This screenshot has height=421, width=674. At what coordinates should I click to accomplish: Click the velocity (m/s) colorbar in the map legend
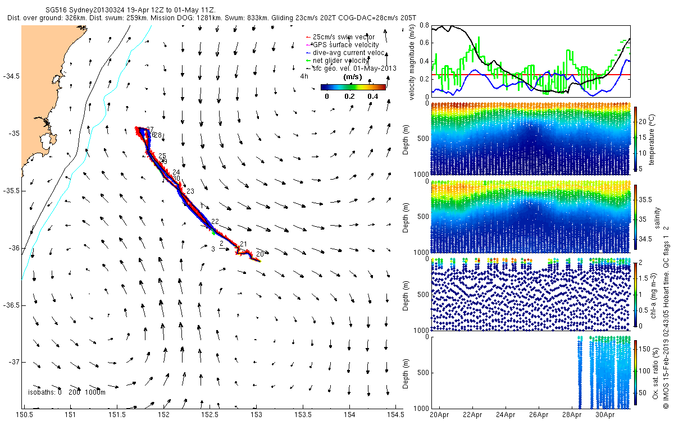pos(353,87)
